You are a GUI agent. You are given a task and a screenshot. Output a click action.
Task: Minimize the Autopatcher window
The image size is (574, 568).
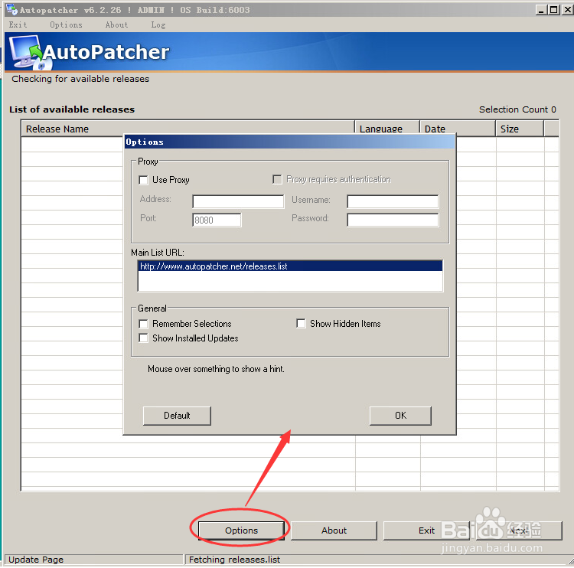pyautogui.click(x=541, y=10)
